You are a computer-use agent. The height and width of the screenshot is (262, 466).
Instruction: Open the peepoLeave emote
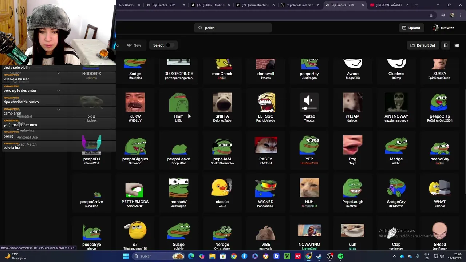[x=178, y=150]
